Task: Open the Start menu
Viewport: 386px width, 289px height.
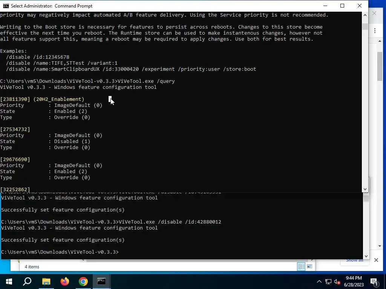Action: click(x=9, y=281)
